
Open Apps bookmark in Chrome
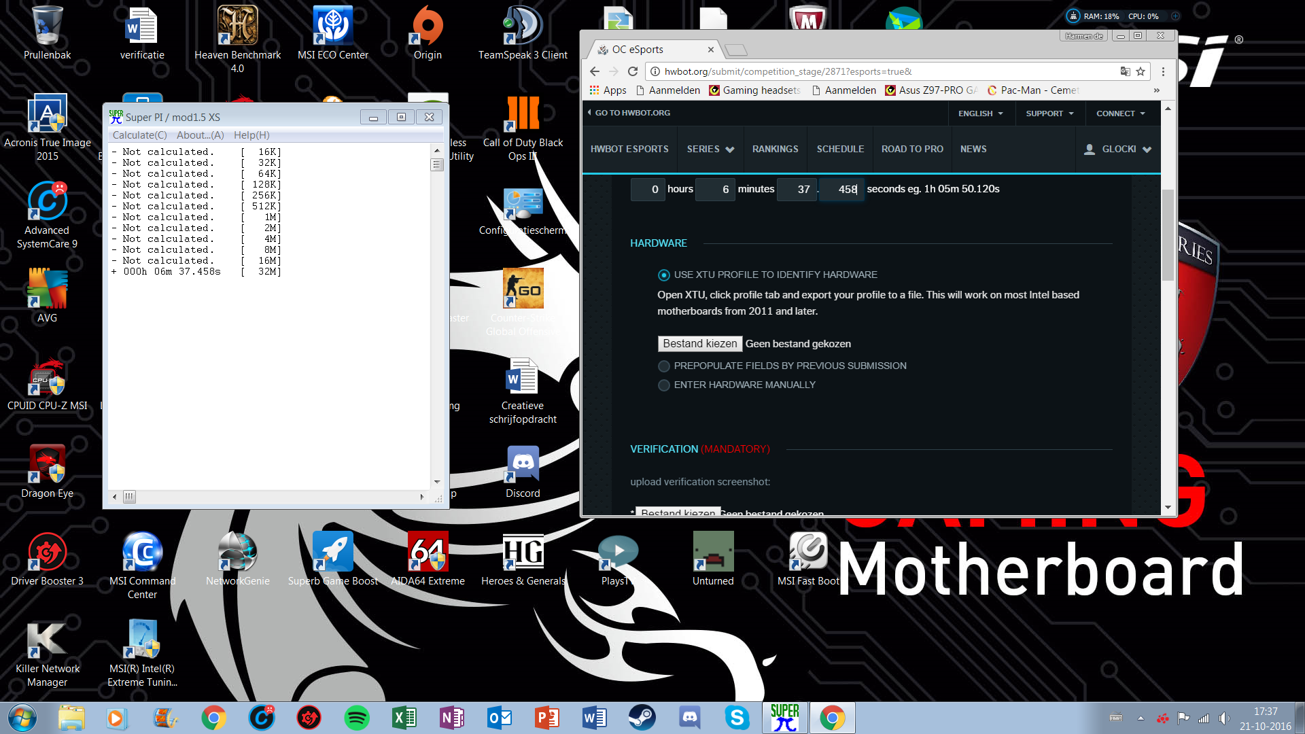[x=608, y=90]
